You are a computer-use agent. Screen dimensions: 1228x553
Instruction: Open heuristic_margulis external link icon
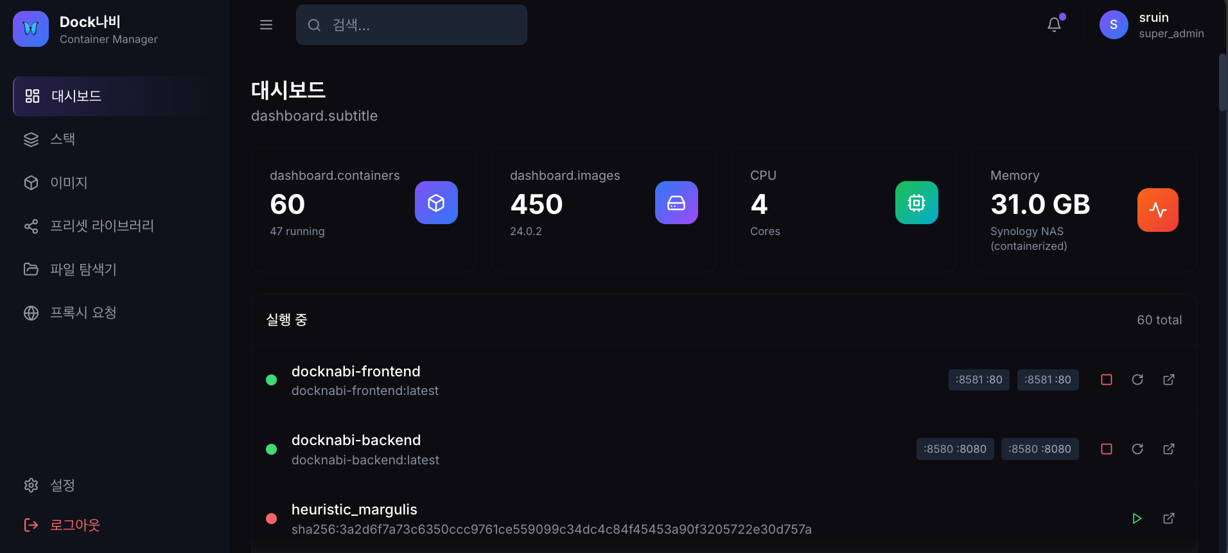(x=1169, y=518)
